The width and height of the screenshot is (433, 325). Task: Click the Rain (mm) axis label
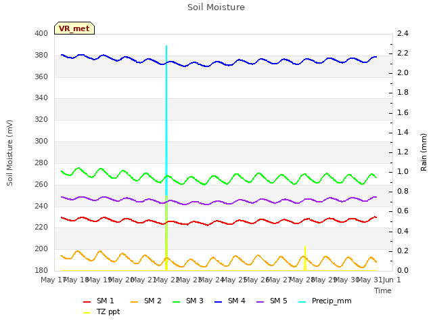pos(424,152)
